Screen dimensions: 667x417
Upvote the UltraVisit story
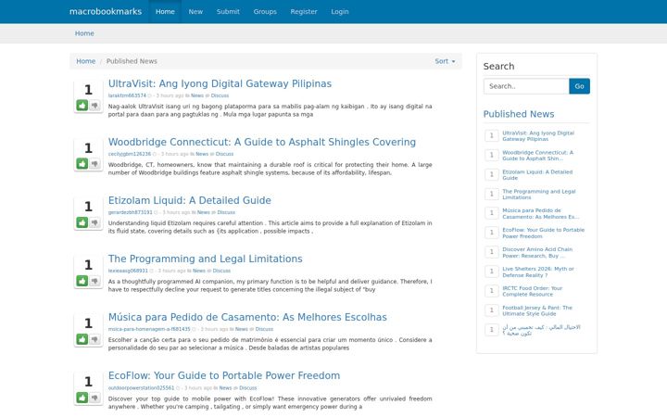tap(82, 105)
